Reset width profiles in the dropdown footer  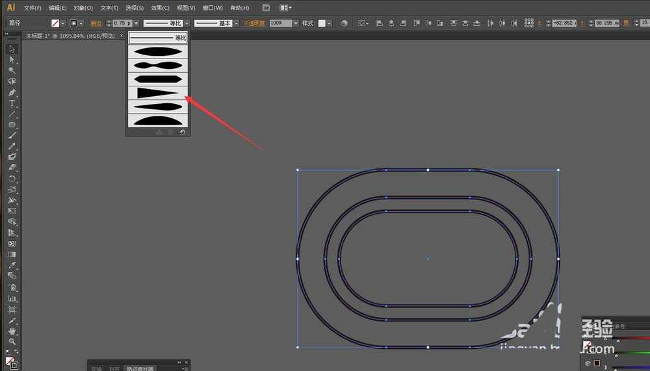pyautogui.click(x=183, y=132)
